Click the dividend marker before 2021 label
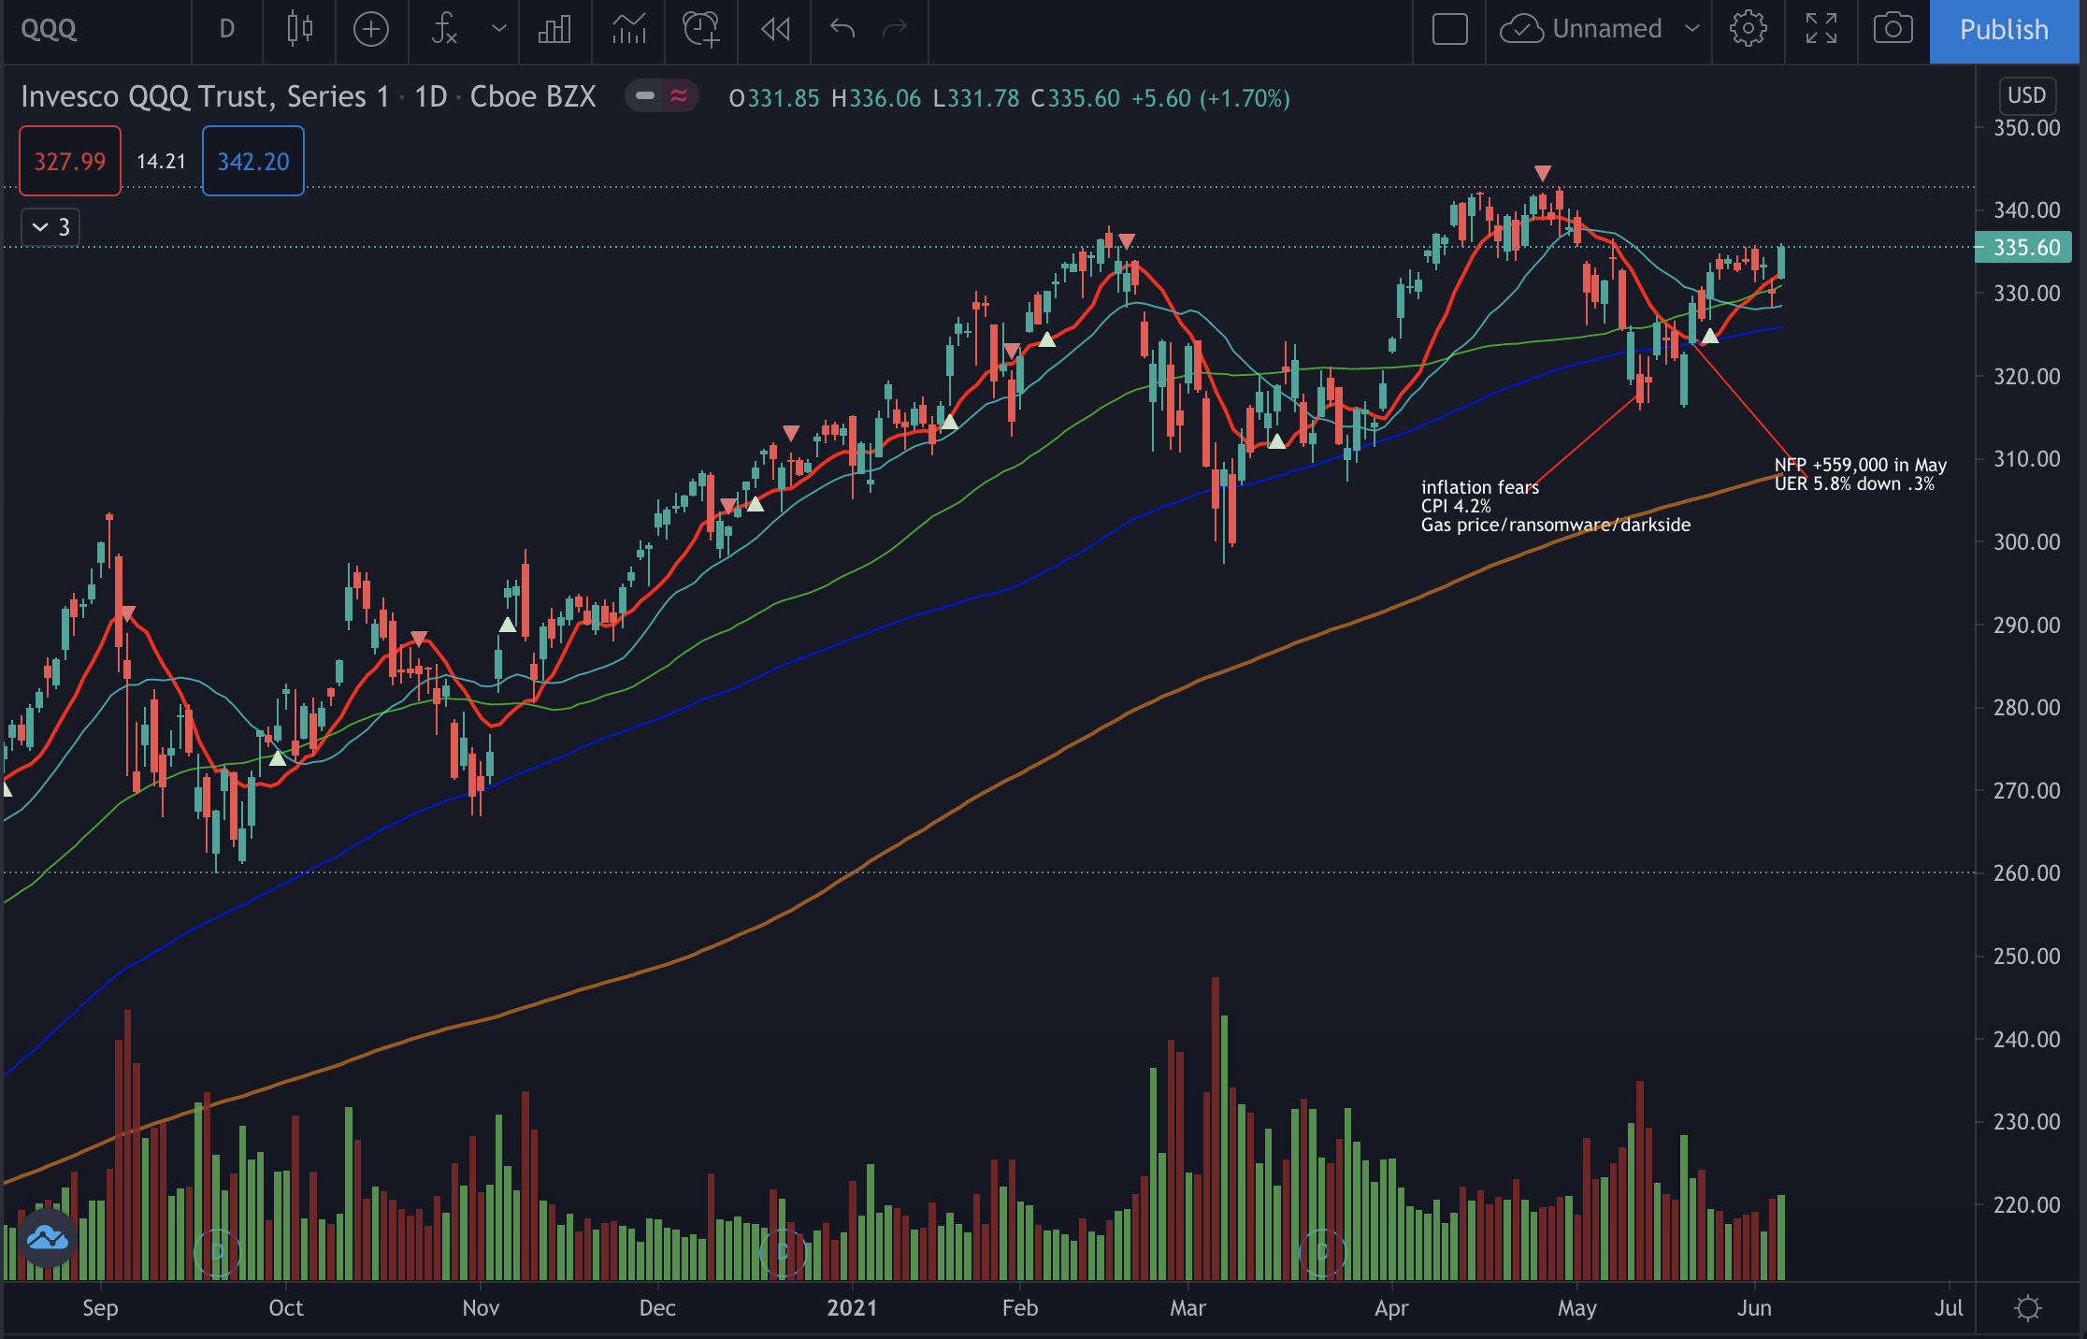 coord(783,1251)
